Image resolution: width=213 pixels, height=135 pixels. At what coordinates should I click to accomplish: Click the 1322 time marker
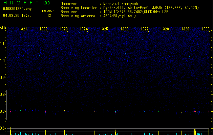(x=43, y=29)
